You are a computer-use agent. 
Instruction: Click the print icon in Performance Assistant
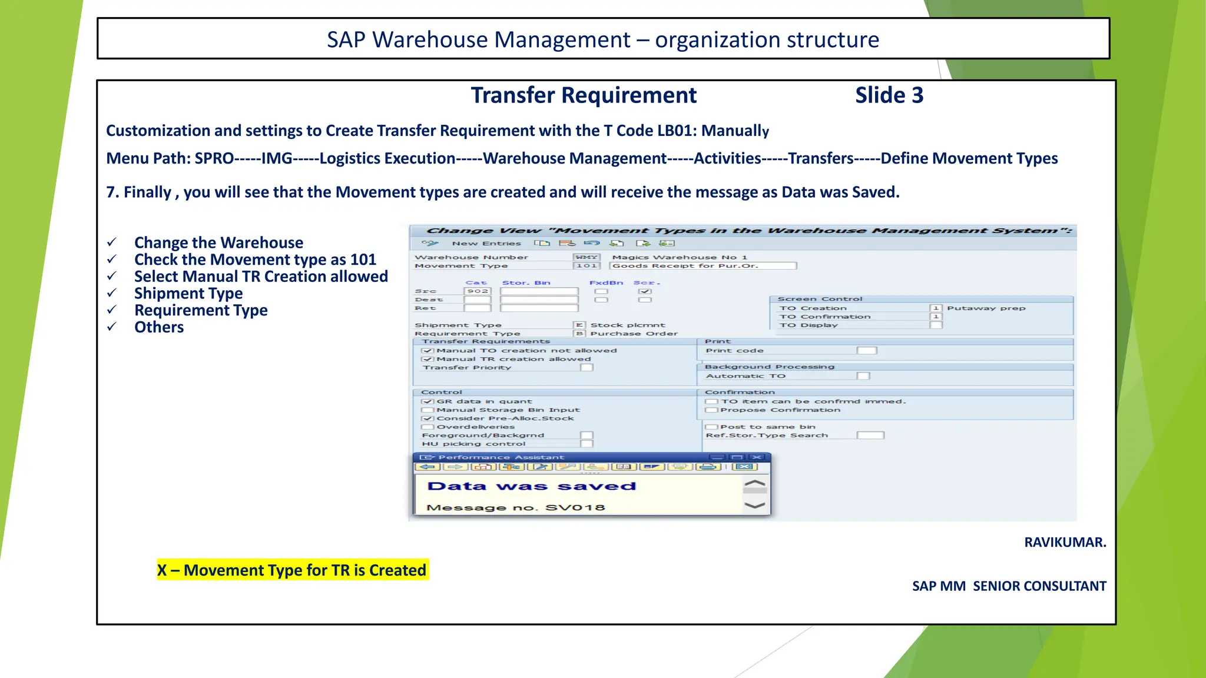(x=708, y=467)
